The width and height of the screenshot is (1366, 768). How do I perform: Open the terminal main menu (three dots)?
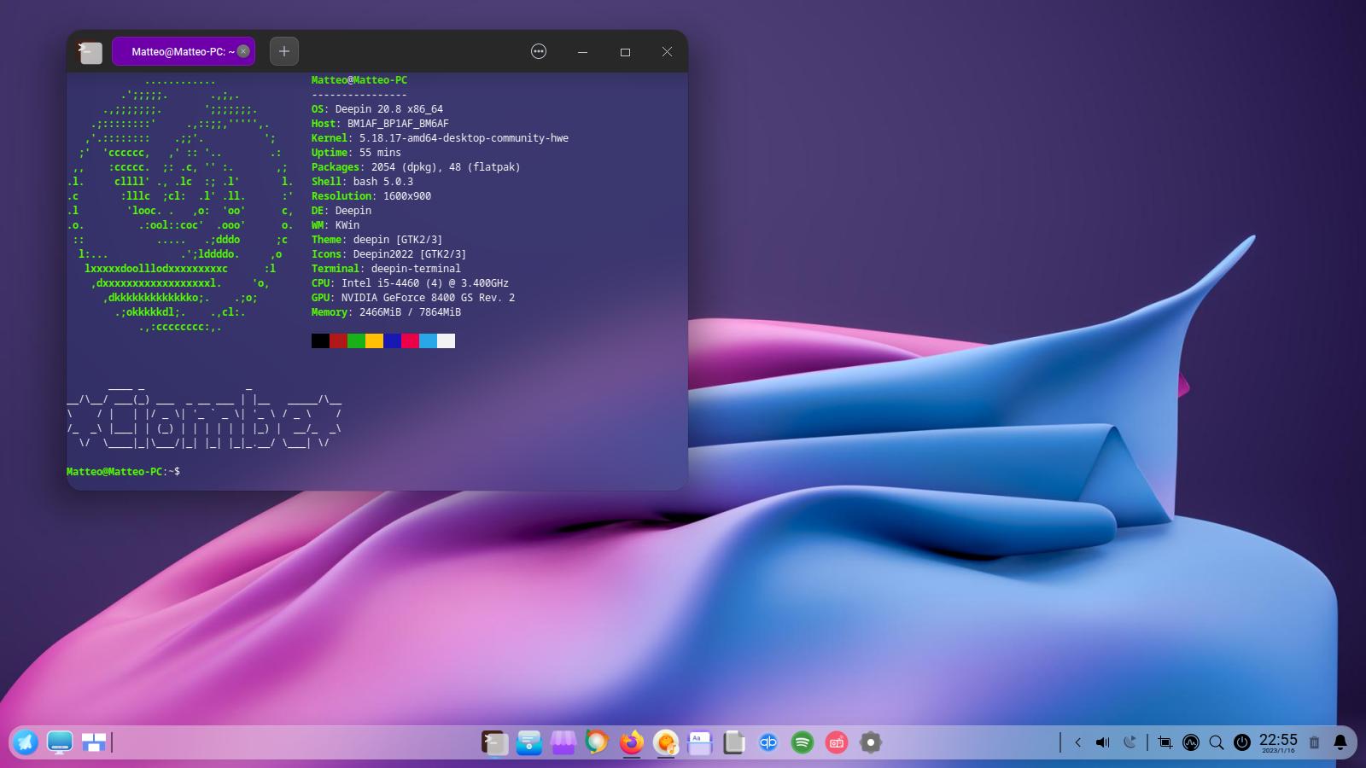click(539, 51)
